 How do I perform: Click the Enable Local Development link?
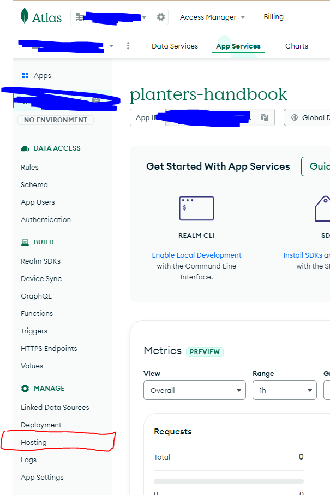[x=196, y=255]
